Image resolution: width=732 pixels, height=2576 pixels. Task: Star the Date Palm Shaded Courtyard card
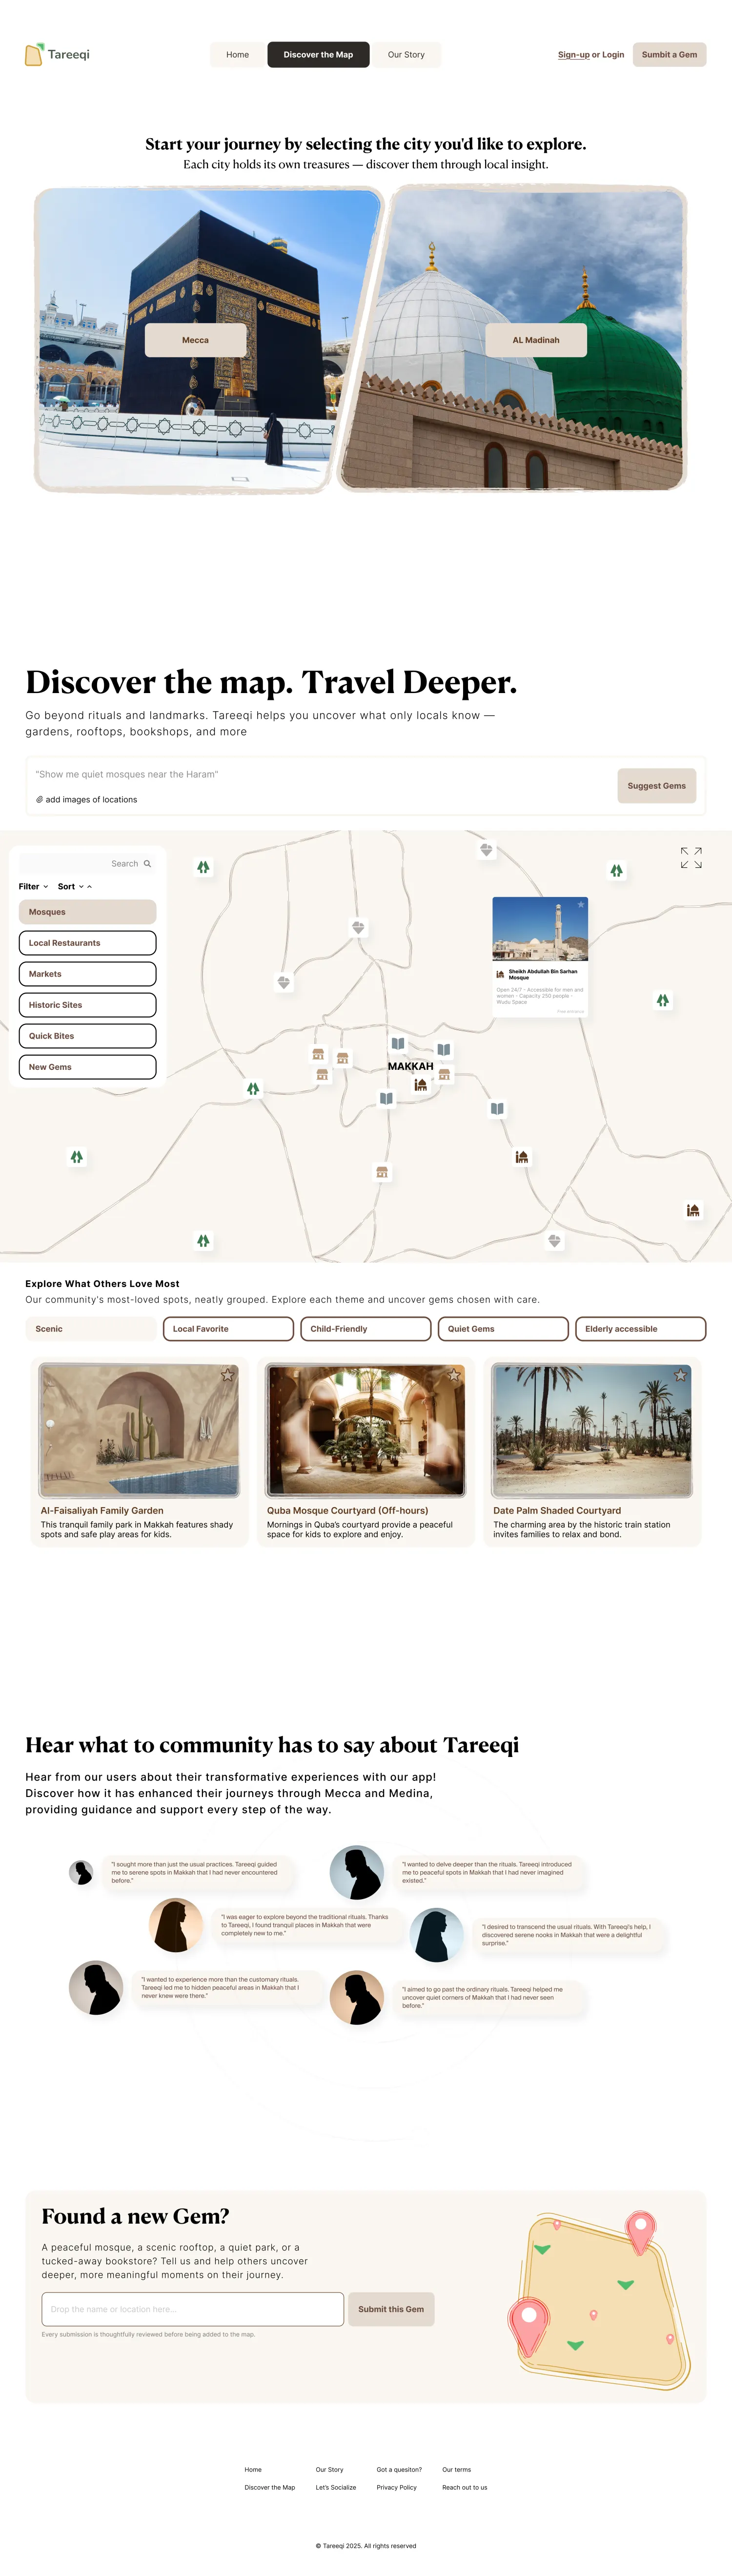[680, 1375]
